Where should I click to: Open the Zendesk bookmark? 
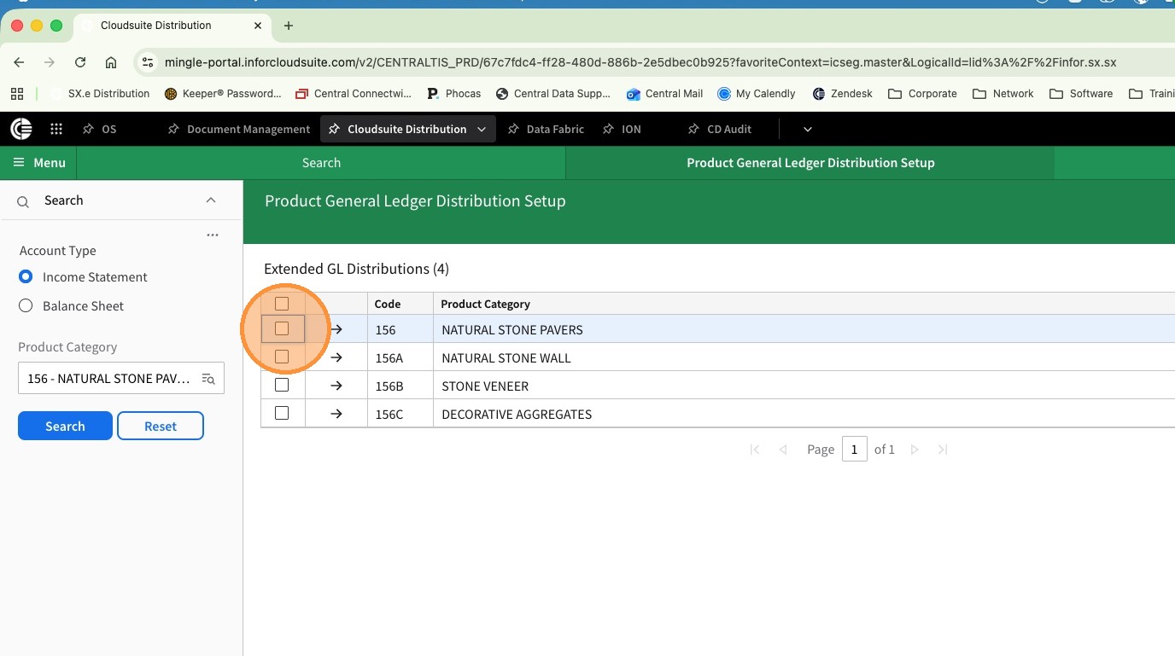(843, 94)
